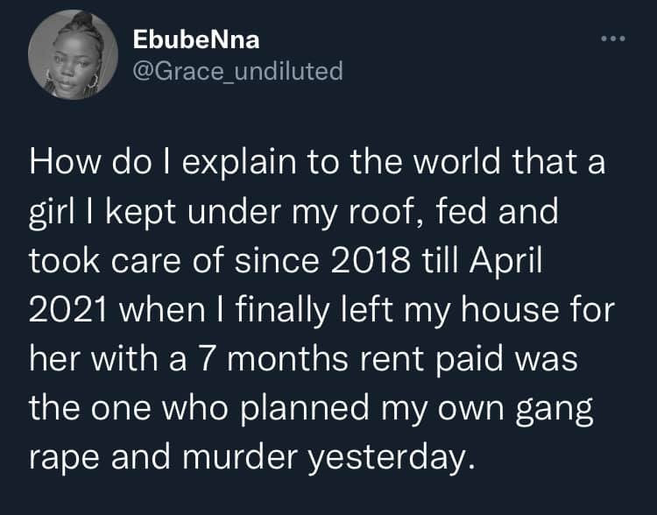657x515 pixels.
Task: Click the word "How" starting the tweet
Action: [62, 162]
